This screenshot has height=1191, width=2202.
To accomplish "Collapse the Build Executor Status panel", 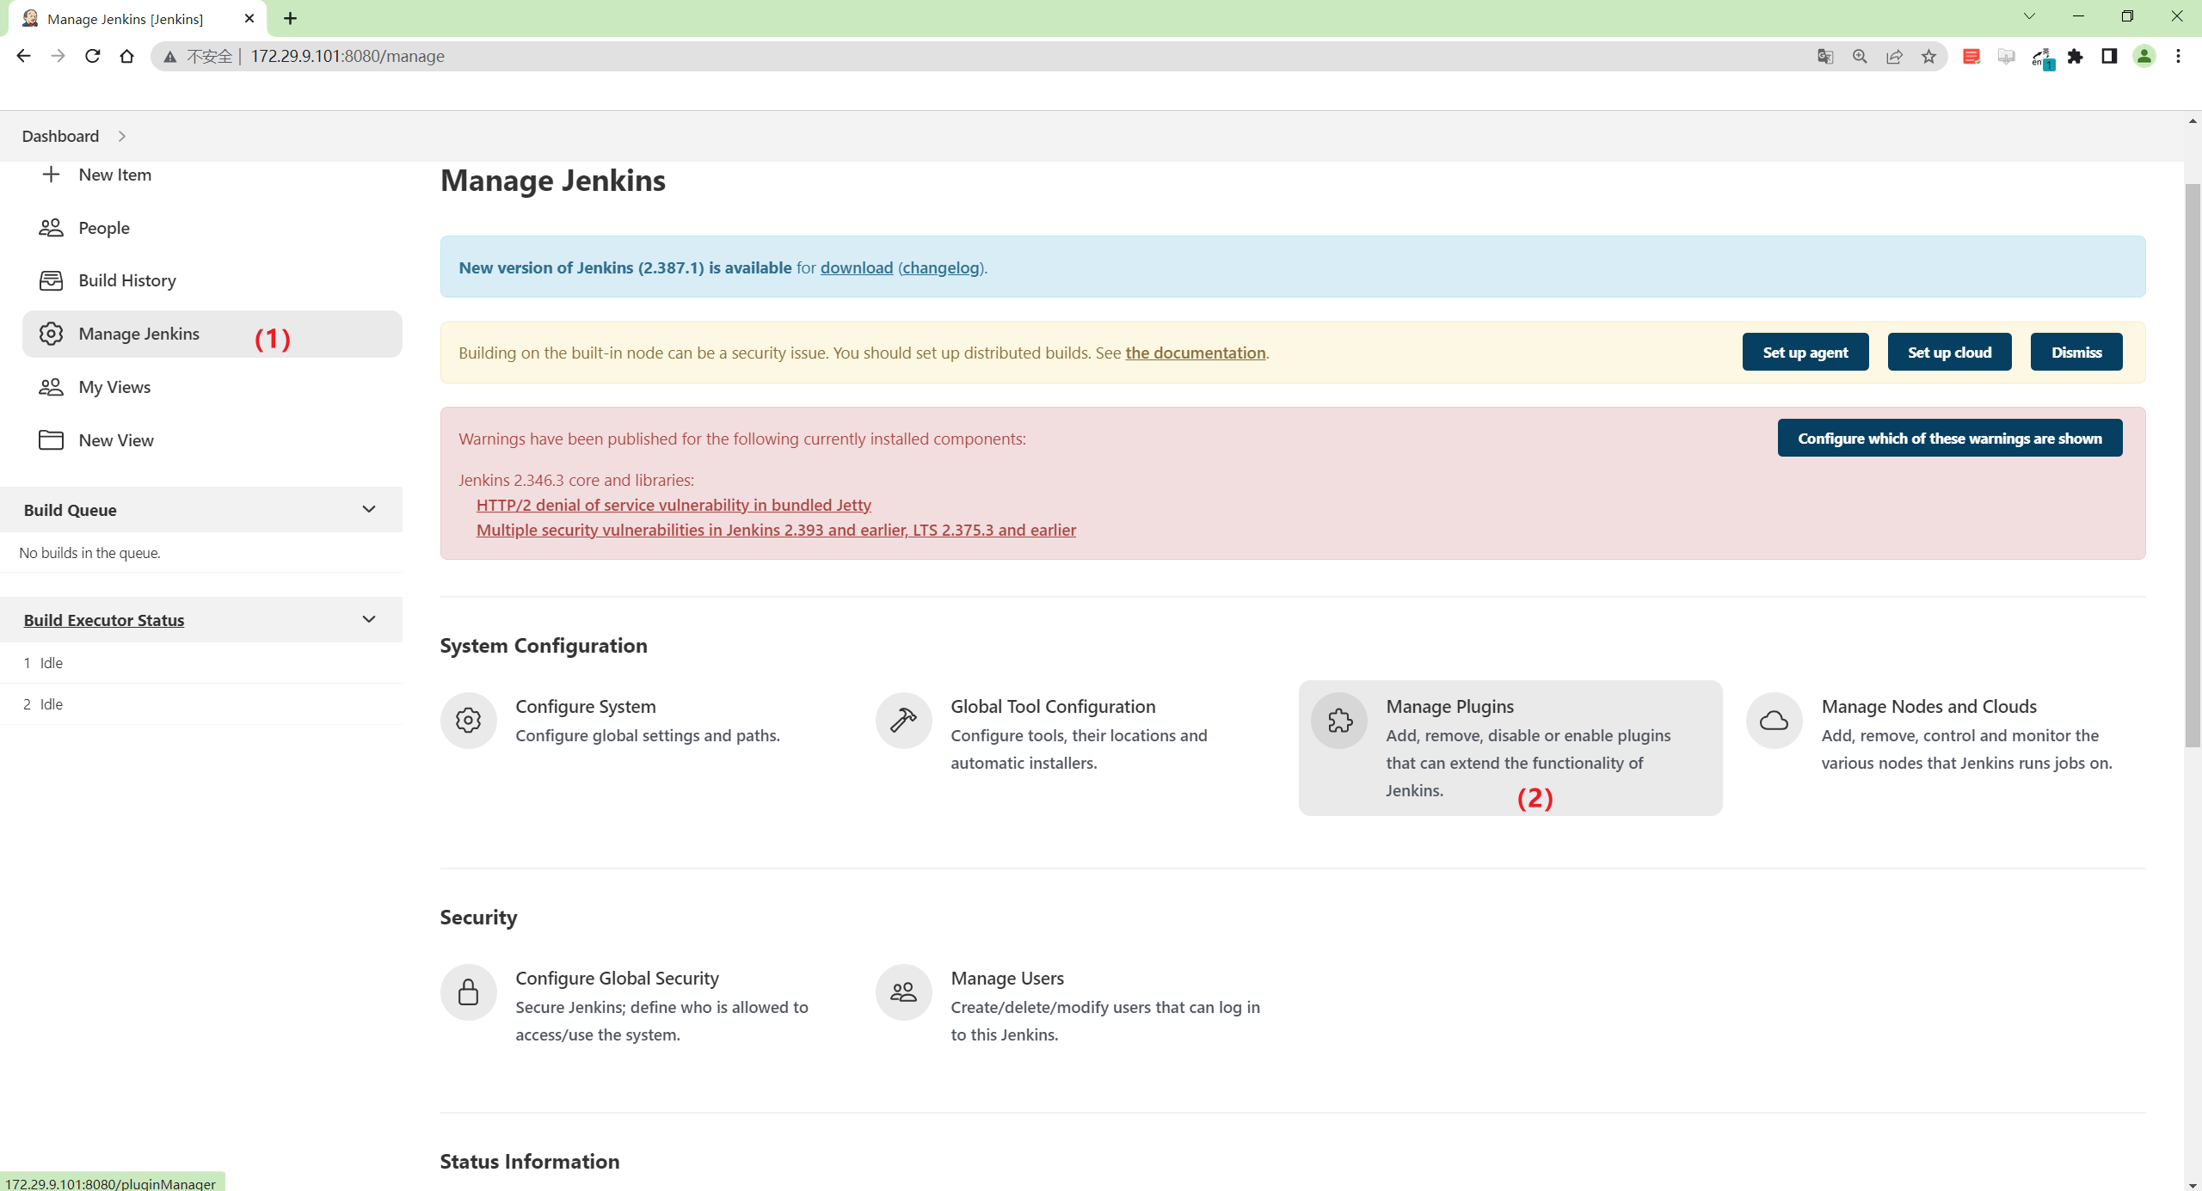I will click(x=369, y=619).
